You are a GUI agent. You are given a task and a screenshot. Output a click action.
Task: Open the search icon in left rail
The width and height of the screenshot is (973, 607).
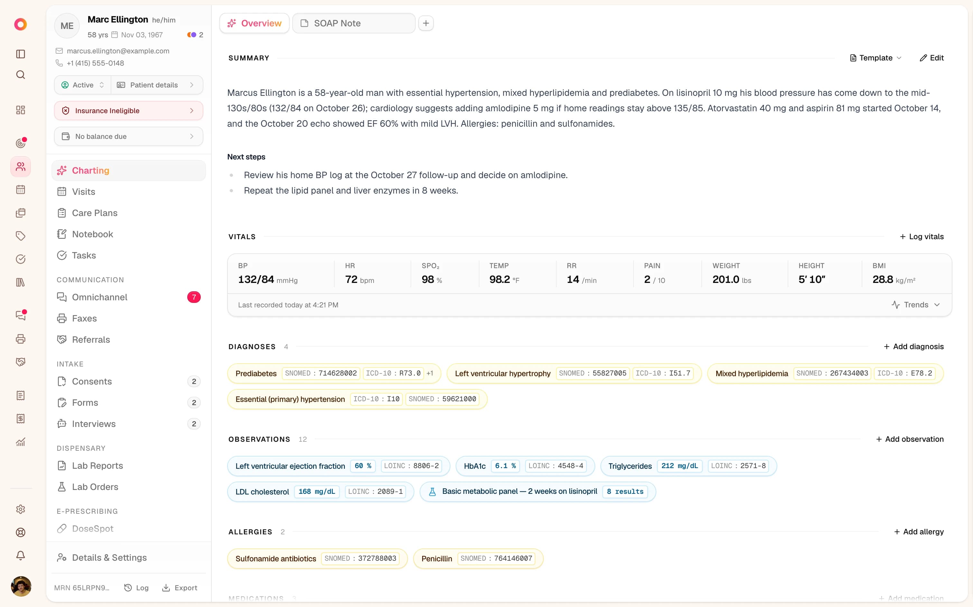[21, 75]
